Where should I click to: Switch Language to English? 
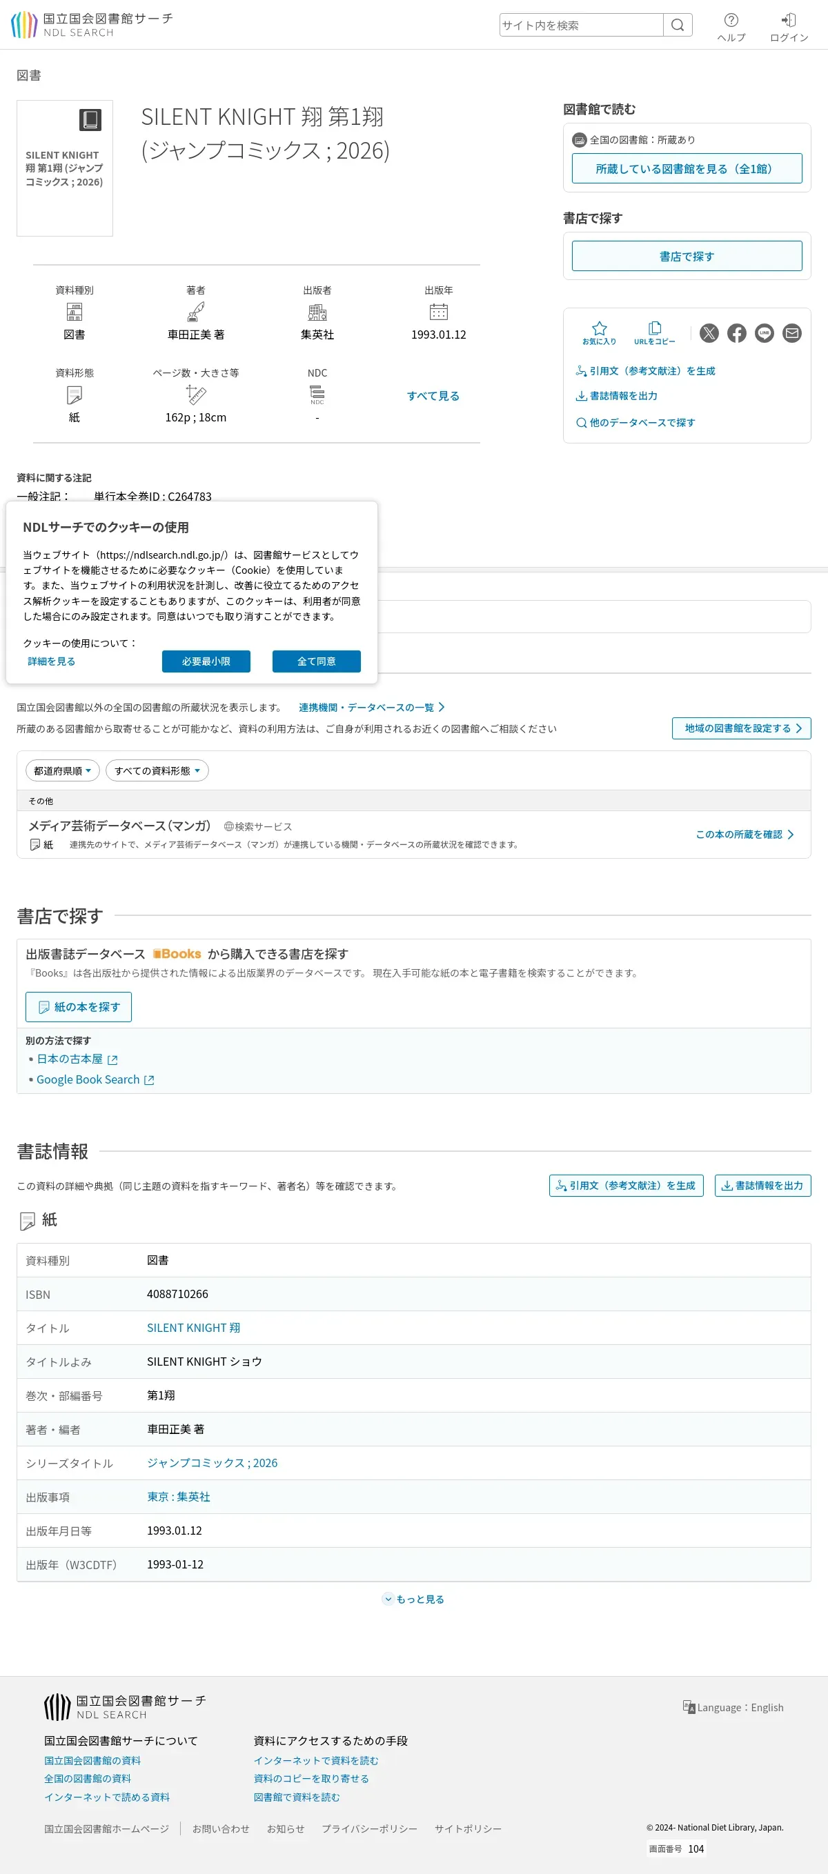tap(733, 1707)
